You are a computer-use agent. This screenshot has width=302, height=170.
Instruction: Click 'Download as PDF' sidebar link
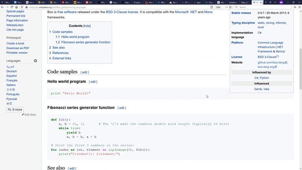(x=18, y=48)
